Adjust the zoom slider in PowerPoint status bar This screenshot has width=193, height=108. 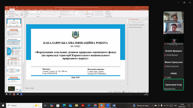(138, 92)
